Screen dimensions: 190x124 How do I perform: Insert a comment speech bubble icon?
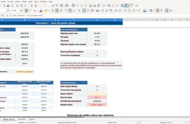point(113,6)
